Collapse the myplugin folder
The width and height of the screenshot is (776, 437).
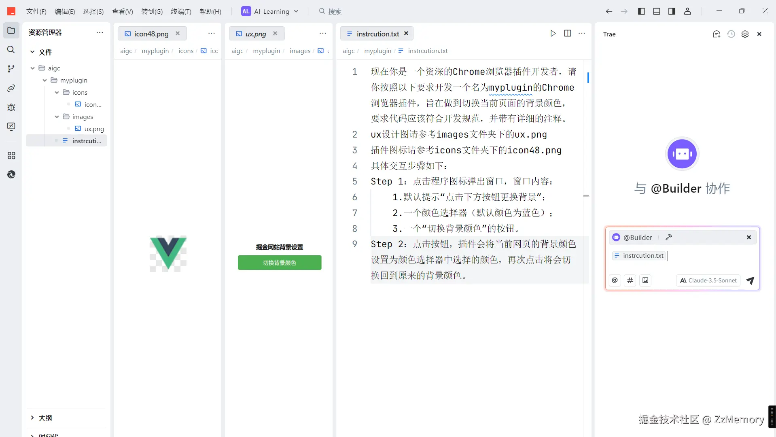click(x=45, y=80)
